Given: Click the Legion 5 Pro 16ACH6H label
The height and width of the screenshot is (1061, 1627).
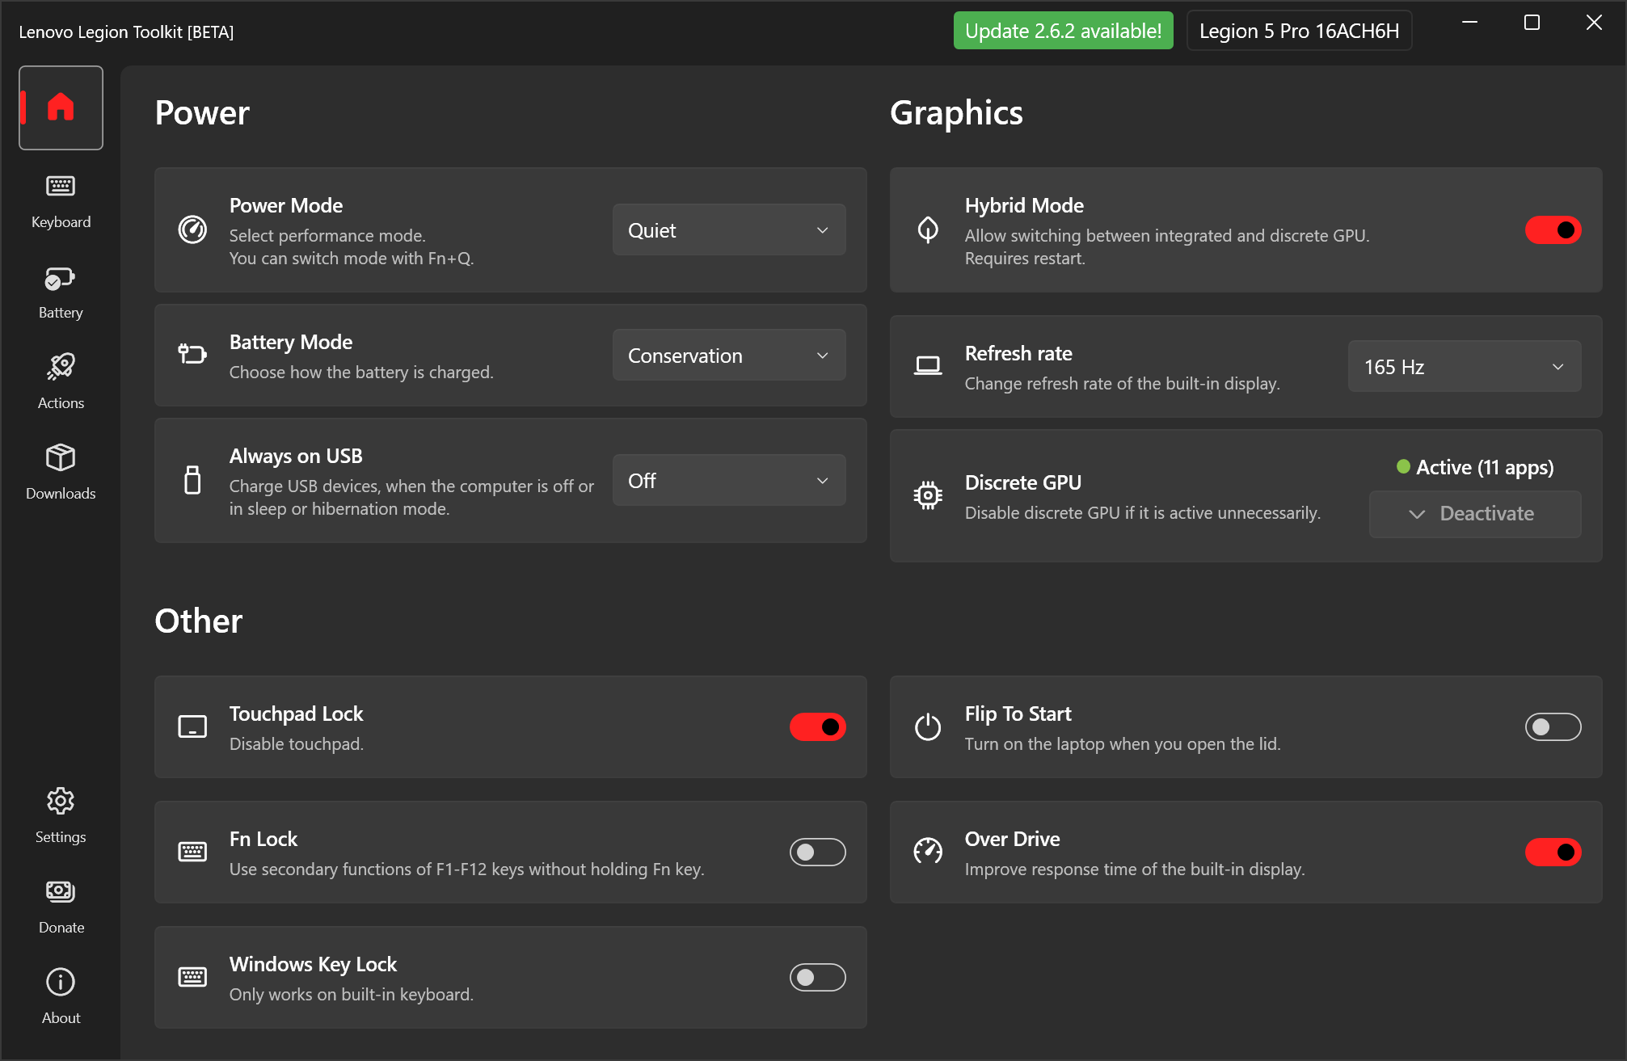Looking at the screenshot, I should coord(1298,31).
